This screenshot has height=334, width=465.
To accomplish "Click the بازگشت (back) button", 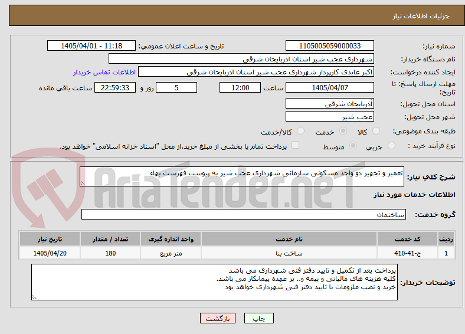I will point(218,318).
